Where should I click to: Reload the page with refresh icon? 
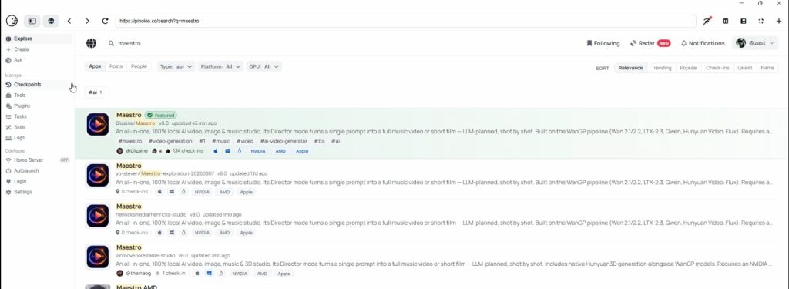click(x=105, y=21)
